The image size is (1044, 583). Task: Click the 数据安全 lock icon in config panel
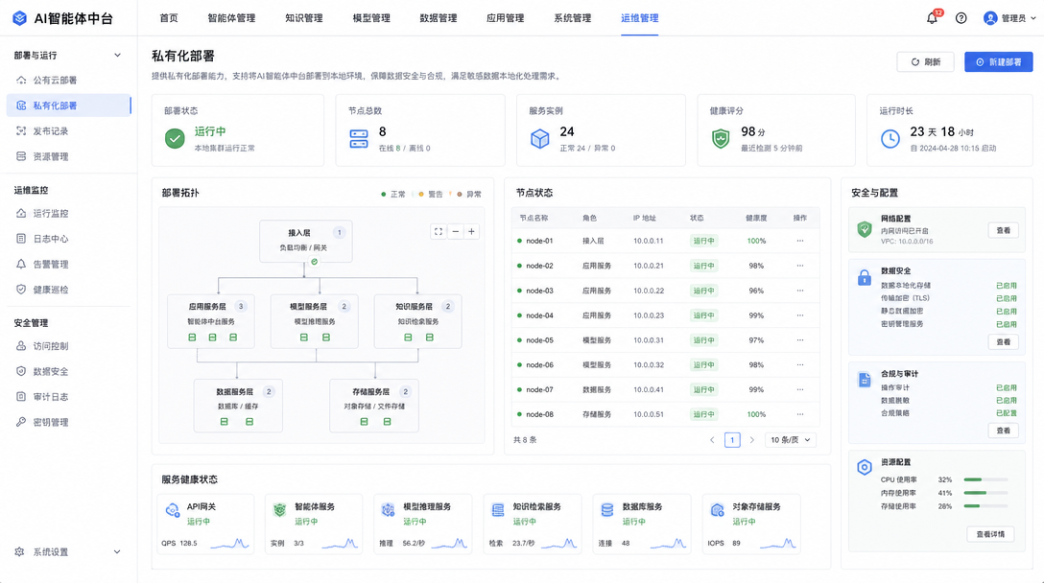click(865, 277)
